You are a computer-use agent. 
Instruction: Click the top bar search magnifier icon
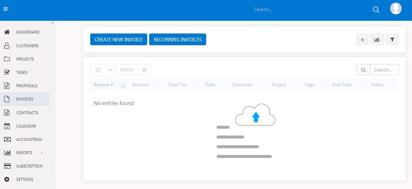coord(376,10)
